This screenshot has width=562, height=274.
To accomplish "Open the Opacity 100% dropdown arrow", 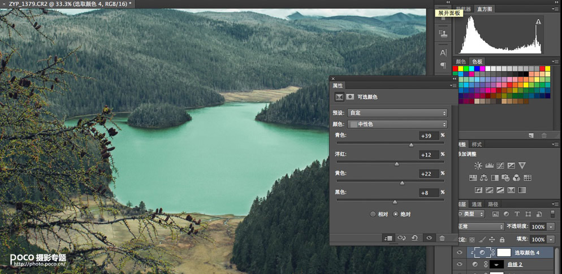I will (551, 227).
